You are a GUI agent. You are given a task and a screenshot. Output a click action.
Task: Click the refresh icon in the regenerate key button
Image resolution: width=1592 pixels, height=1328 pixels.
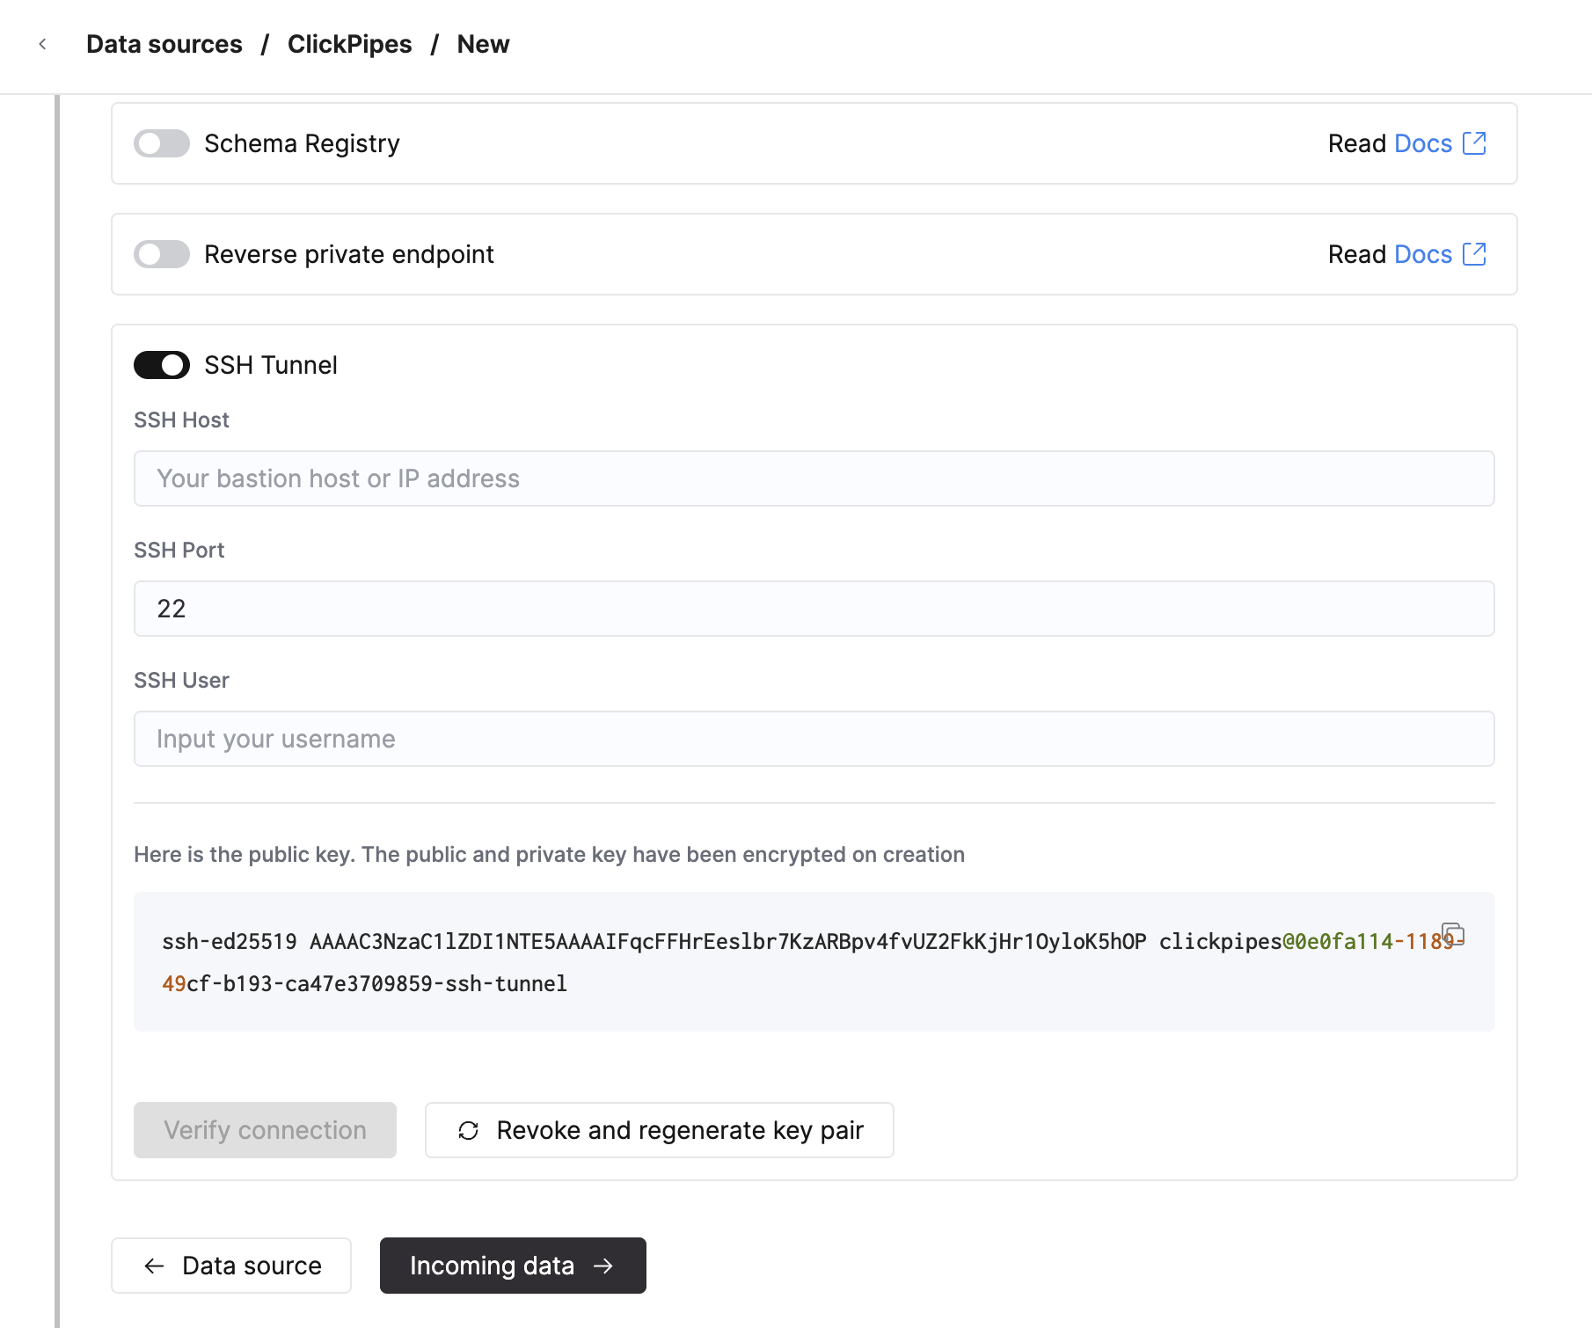point(468,1130)
